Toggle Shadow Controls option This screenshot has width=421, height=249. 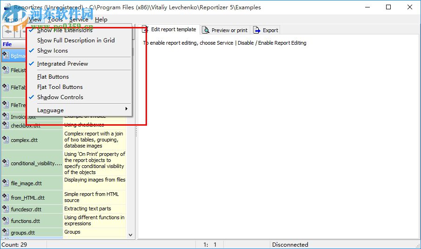coord(79,97)
